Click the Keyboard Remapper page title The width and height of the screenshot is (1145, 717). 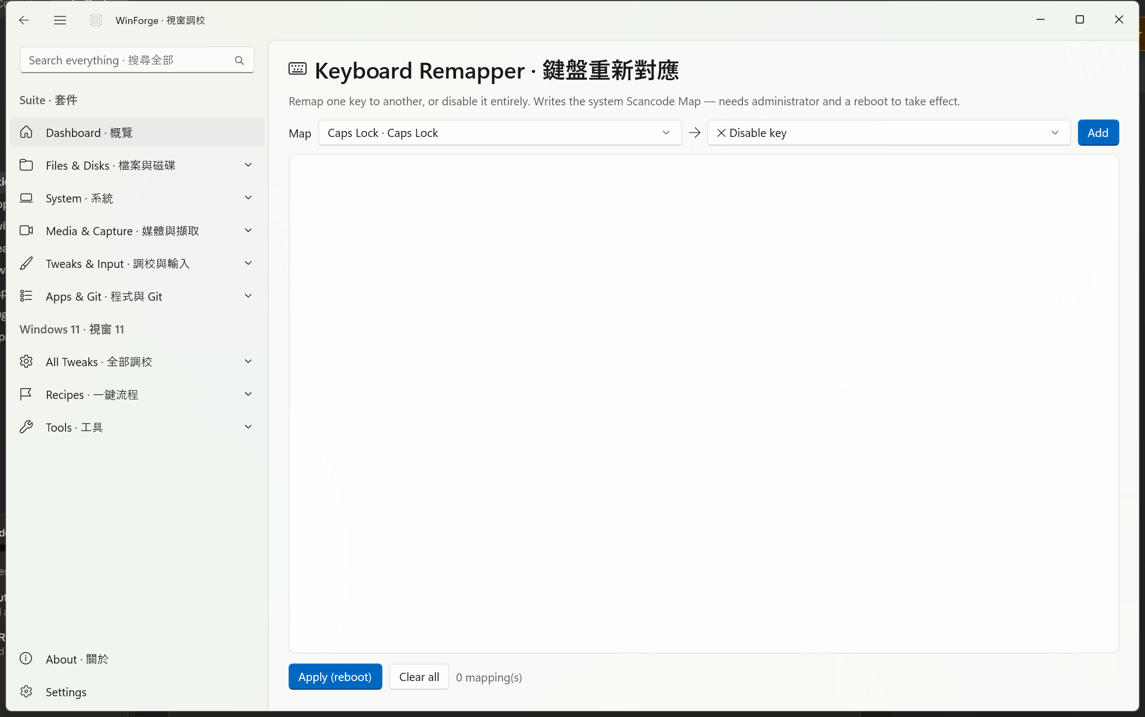click(496, 70)
